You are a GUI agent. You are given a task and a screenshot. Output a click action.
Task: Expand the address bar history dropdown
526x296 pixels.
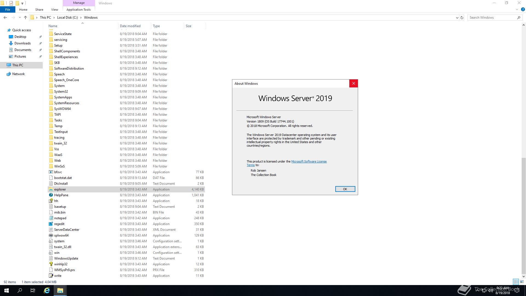pos(457,18)
